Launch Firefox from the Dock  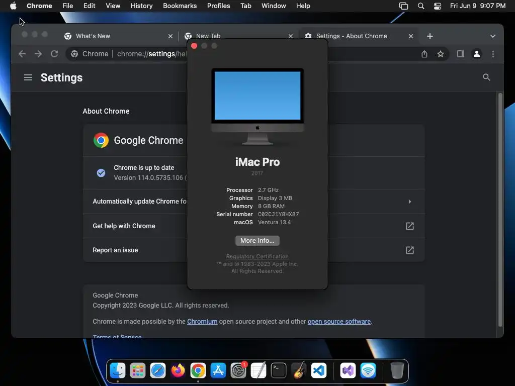coord(178,371)
